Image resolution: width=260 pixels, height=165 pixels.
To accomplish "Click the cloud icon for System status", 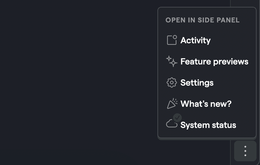I will pos(172,124).
